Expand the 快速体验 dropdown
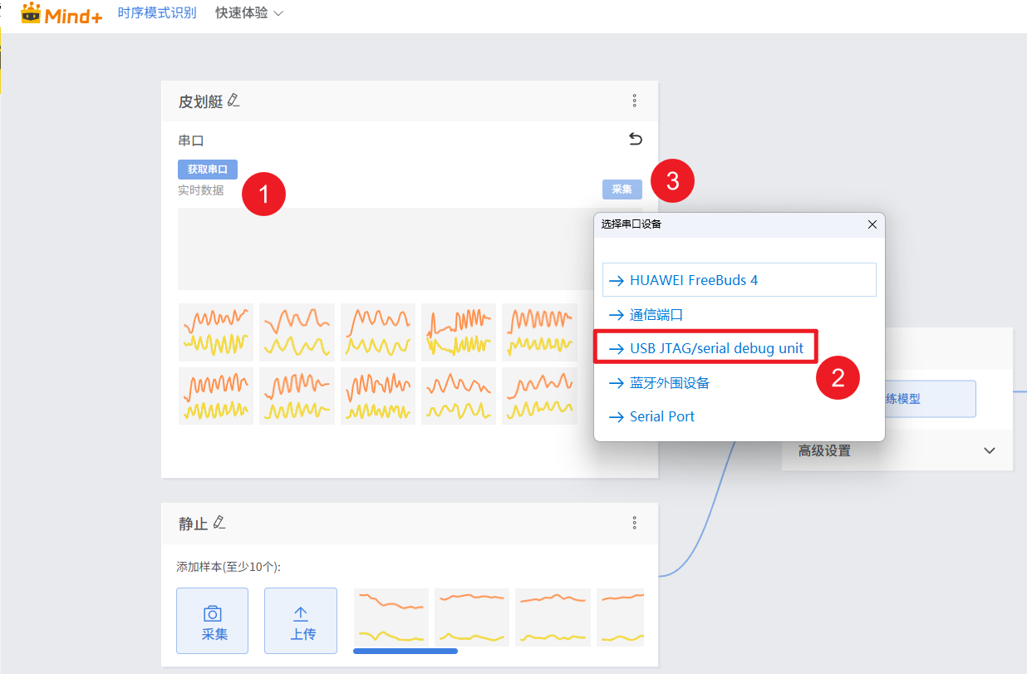1027x674 pixels. [x=249, y=13]
